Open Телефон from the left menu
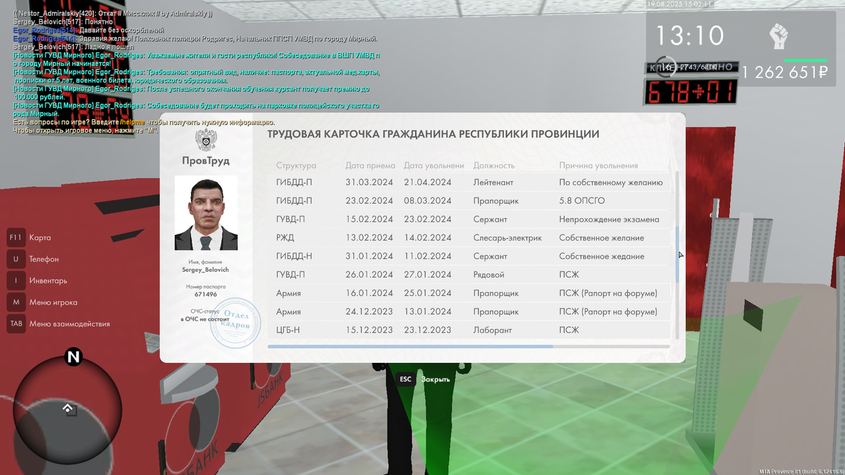Image resolution: width=845 pixels, height=475 pixels. click(44, 259)
